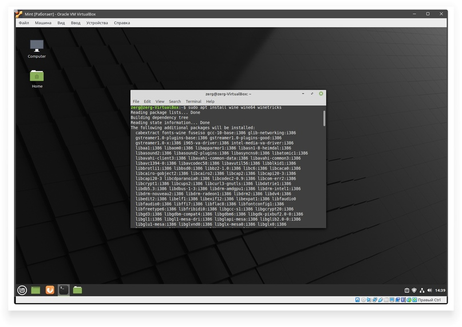Image resolution: width=462 pixels, height=327 pixels.
Task: Open the Устройства menu in VirtualBox
Action: (97, 23)
